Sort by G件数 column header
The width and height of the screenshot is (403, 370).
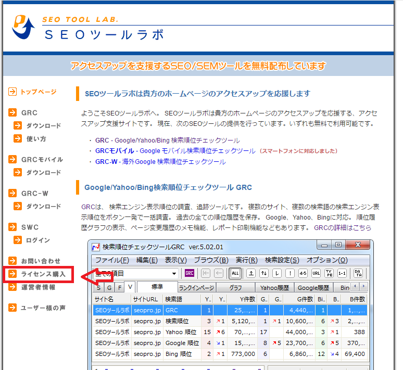coord(299,299)
